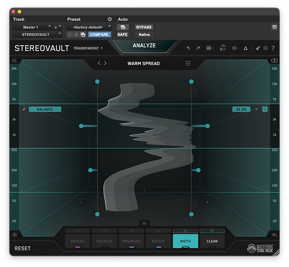Click the Native button
This screenshot has height=267, width=289.
pos(144,35)
